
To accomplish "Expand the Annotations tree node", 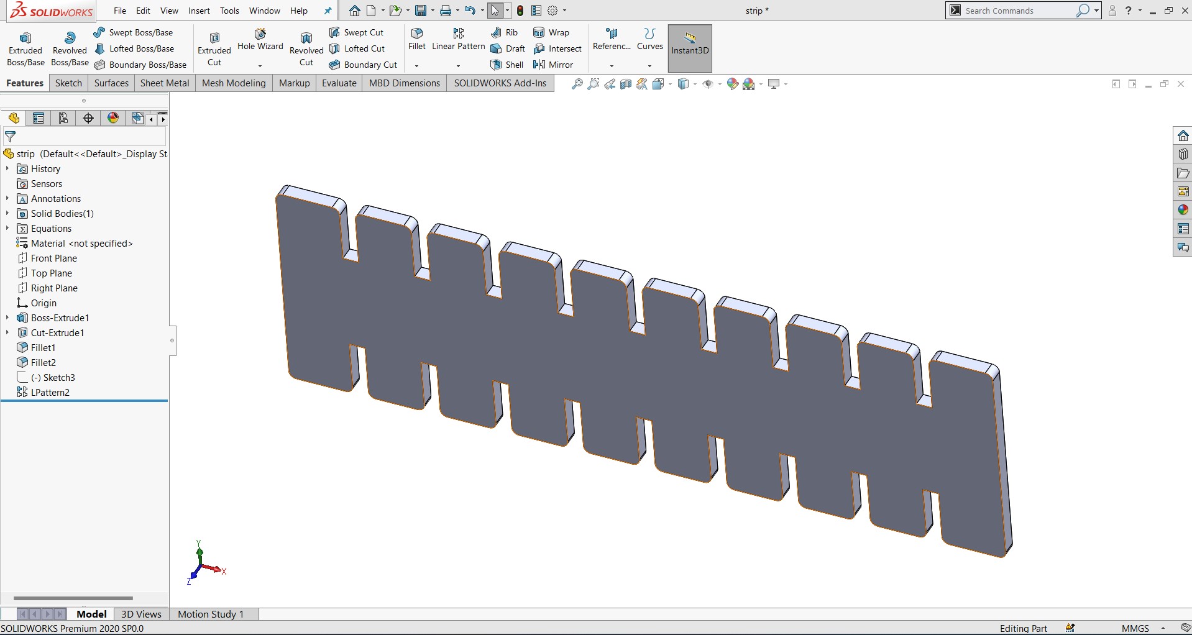I will 7,198.
